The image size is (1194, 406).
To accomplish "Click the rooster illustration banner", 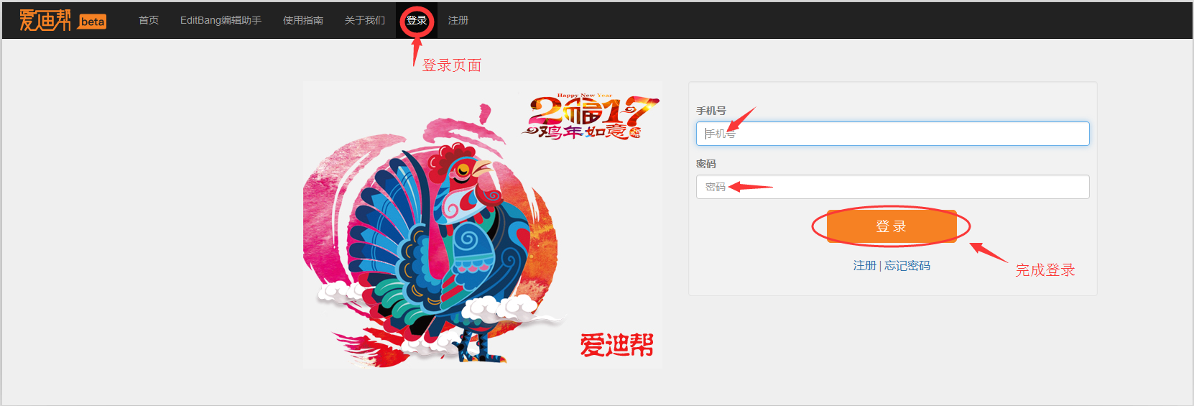I will click(483, 225).
